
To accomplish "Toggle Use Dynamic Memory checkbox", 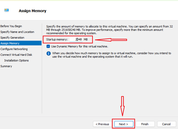I will [48, 46].
